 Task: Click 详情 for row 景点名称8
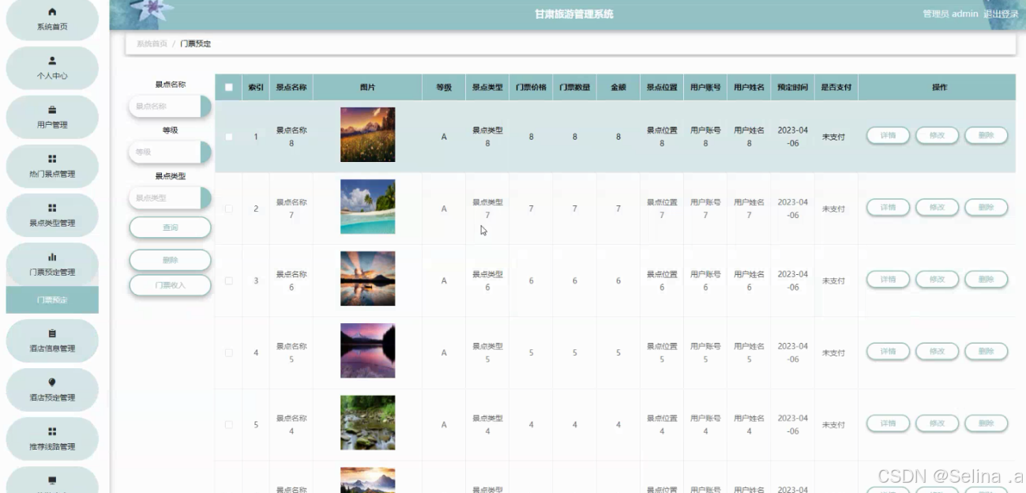pos(888,136)
